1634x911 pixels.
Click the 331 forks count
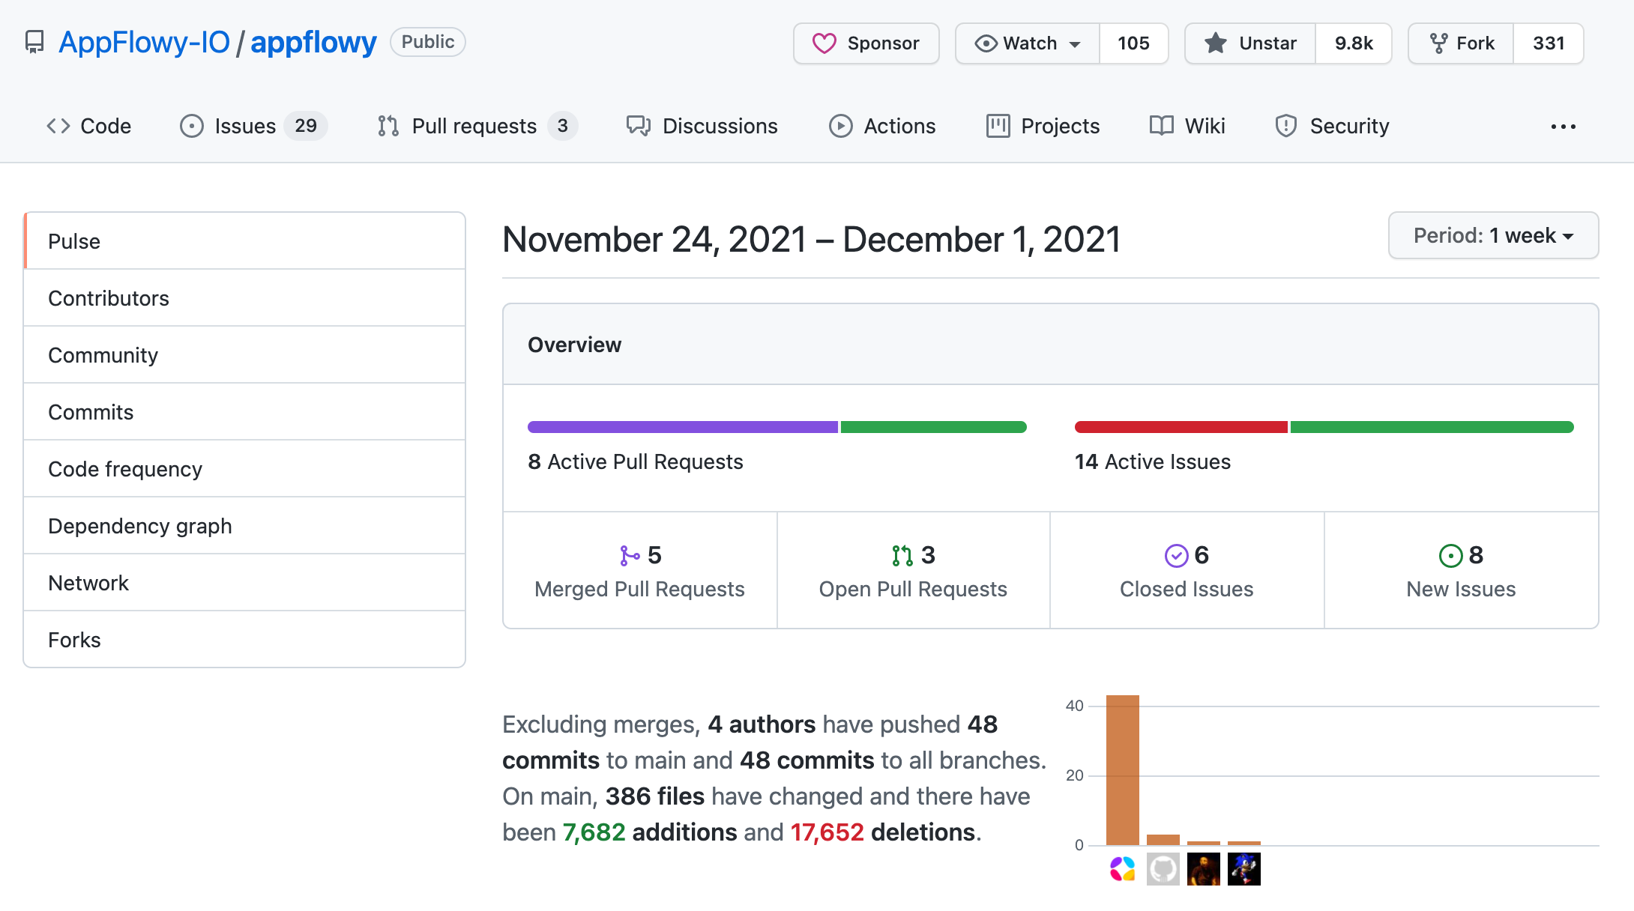(x=1549, y=43)
